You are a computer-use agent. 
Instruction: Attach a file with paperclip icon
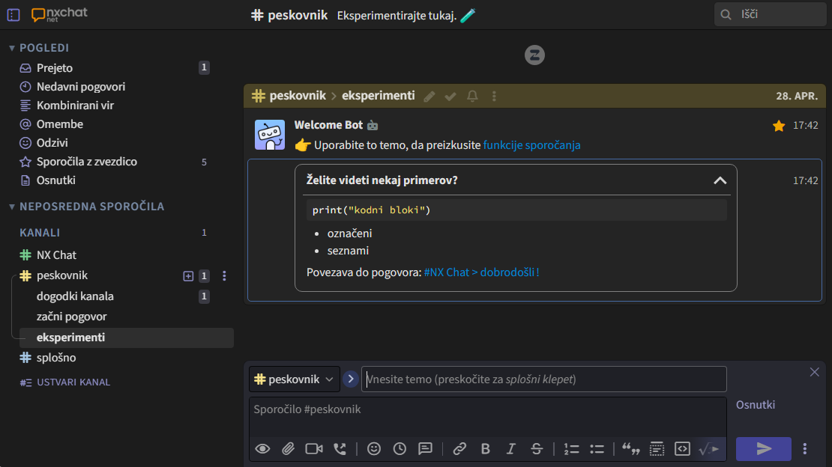point(288,449)
